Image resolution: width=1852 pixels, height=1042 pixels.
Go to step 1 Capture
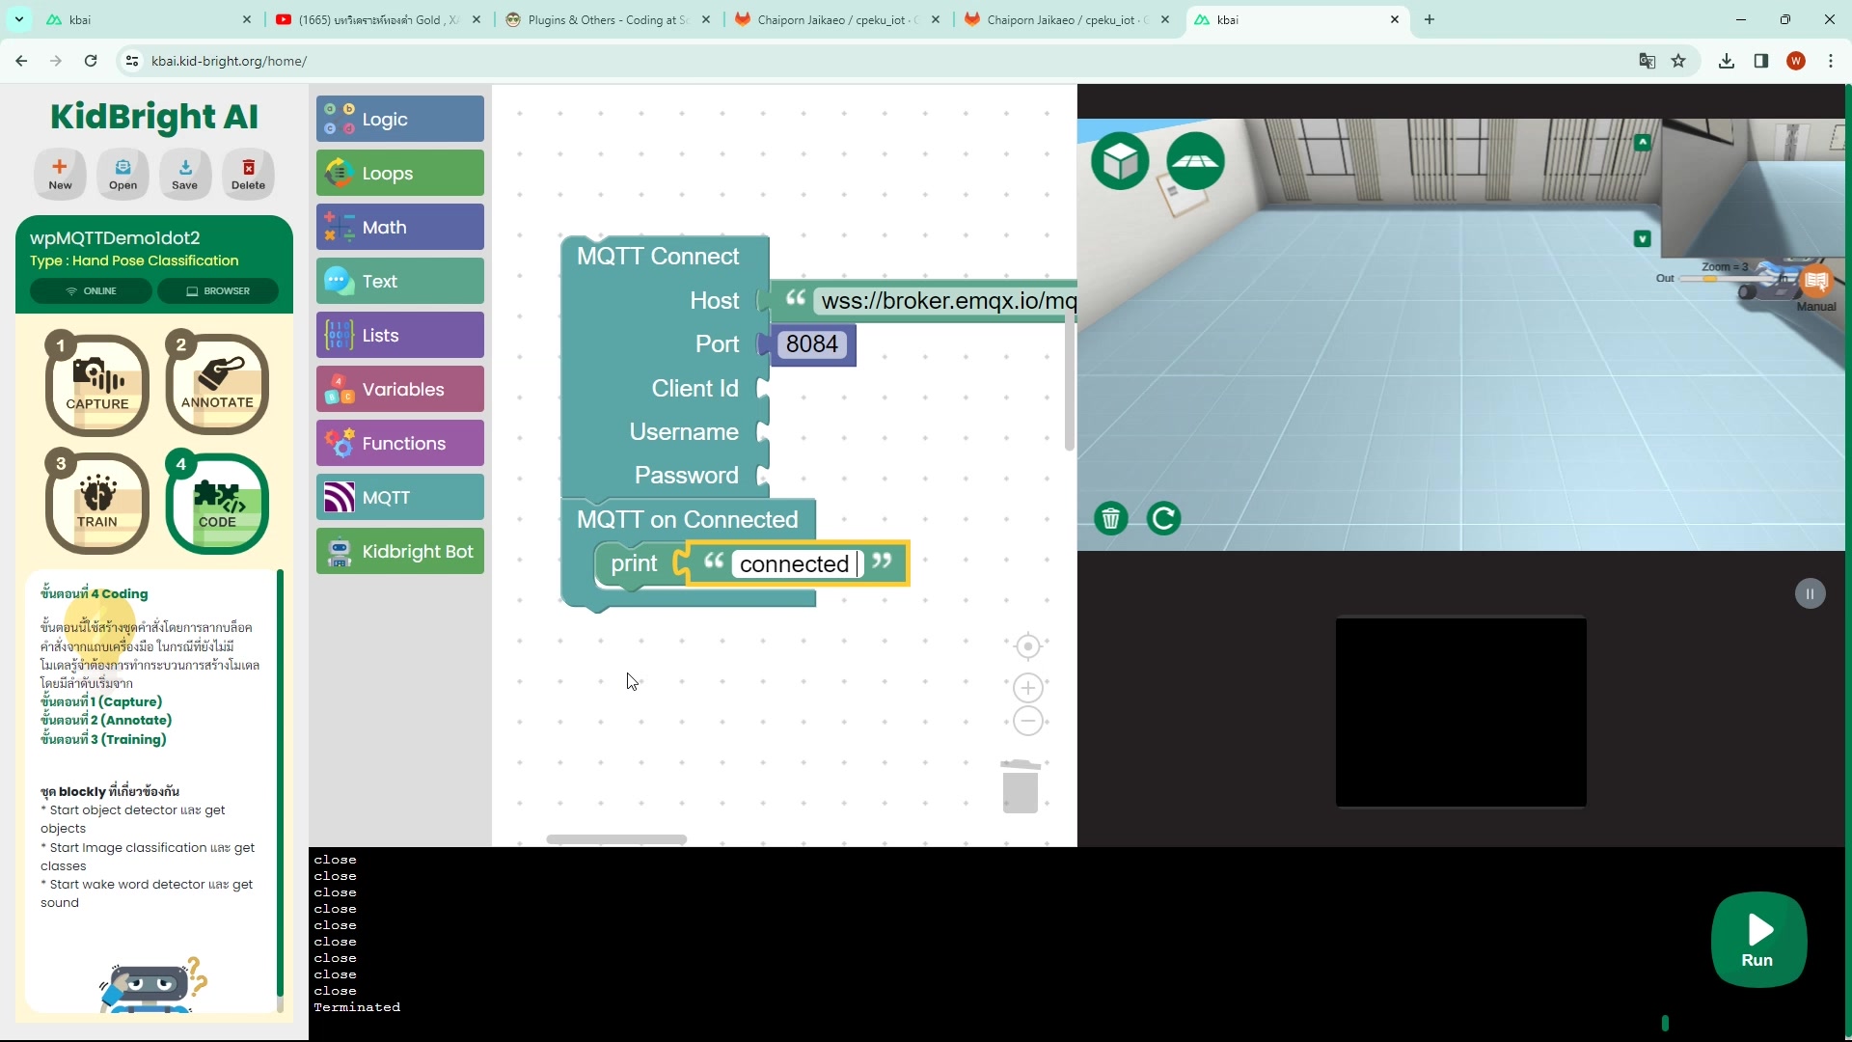tap(97, 384)
